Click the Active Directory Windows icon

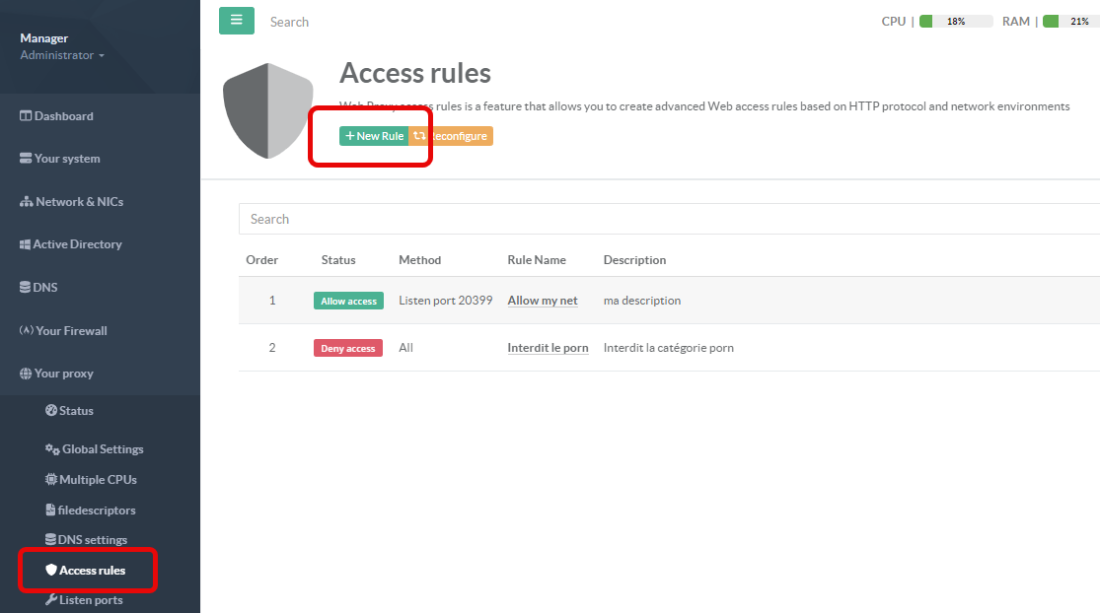[26, 244]
